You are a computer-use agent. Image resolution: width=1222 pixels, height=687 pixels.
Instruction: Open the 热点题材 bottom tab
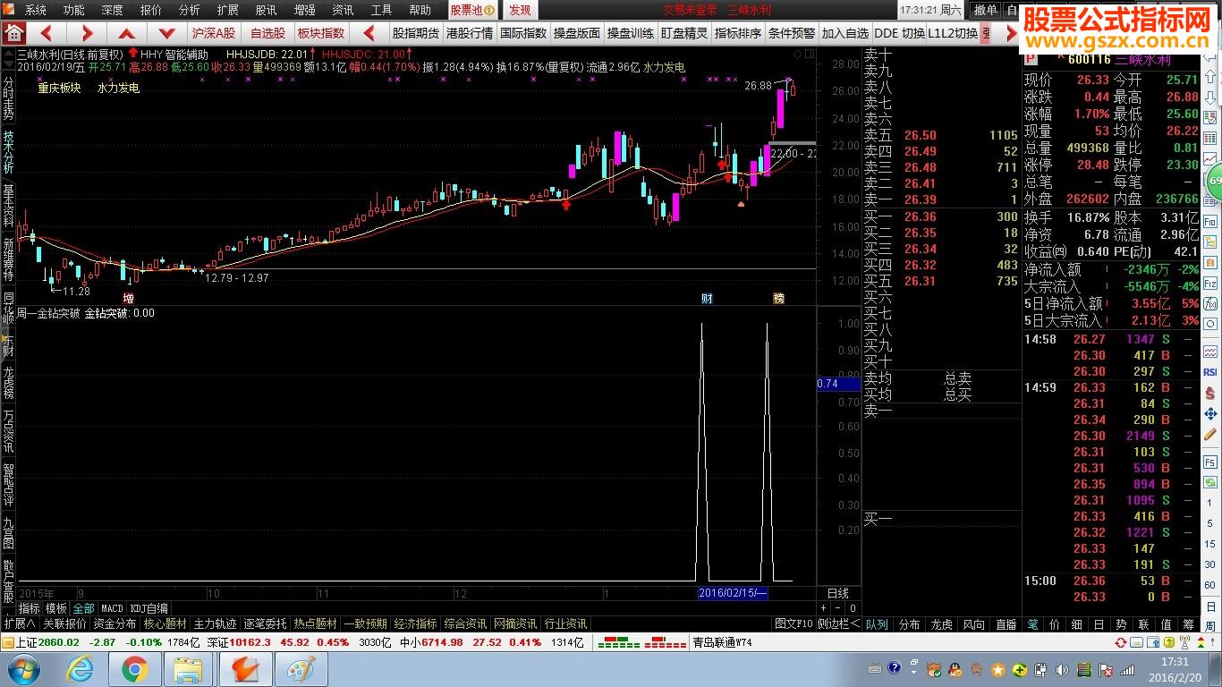tap(315, 623)
